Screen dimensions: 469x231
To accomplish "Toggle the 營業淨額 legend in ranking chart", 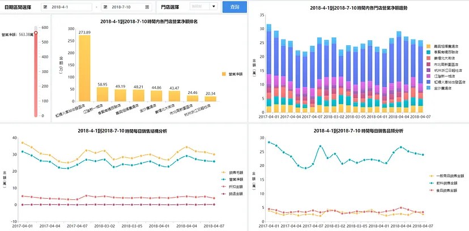I will (x=232, y=74).
